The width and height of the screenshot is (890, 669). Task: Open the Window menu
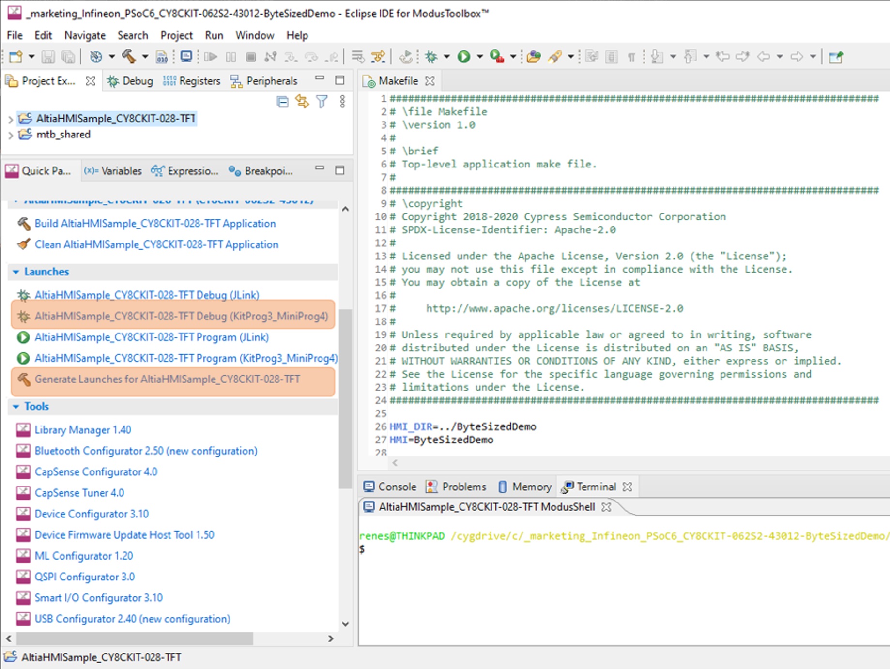tap(255, 35)
